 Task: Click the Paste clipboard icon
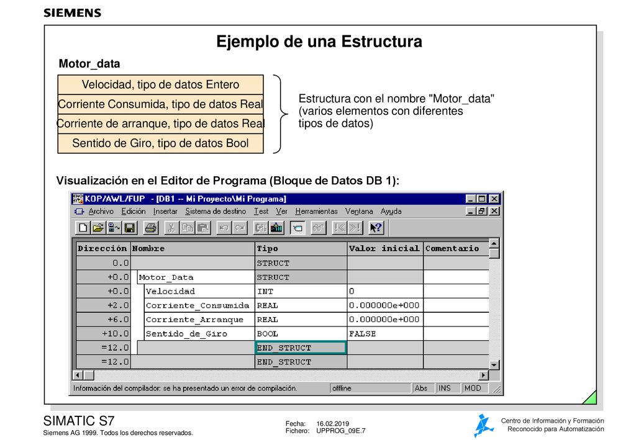point(203,228)
